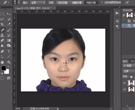This screenshot has width=135, height=110.
Task: Open the brush size picker dropdown
Action: pos(19,2)
